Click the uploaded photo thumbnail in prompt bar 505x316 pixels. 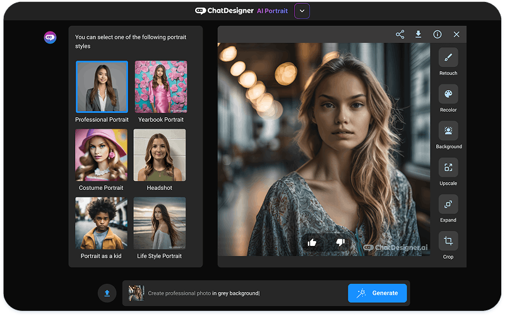tap(136, 293)
